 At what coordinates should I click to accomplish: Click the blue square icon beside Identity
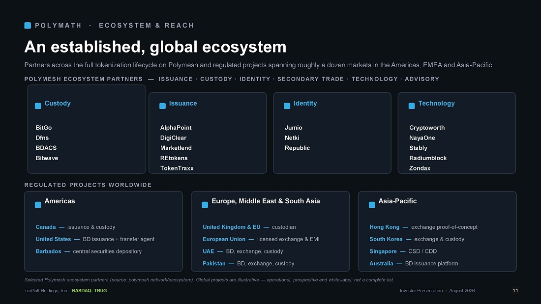coord(287,106)
